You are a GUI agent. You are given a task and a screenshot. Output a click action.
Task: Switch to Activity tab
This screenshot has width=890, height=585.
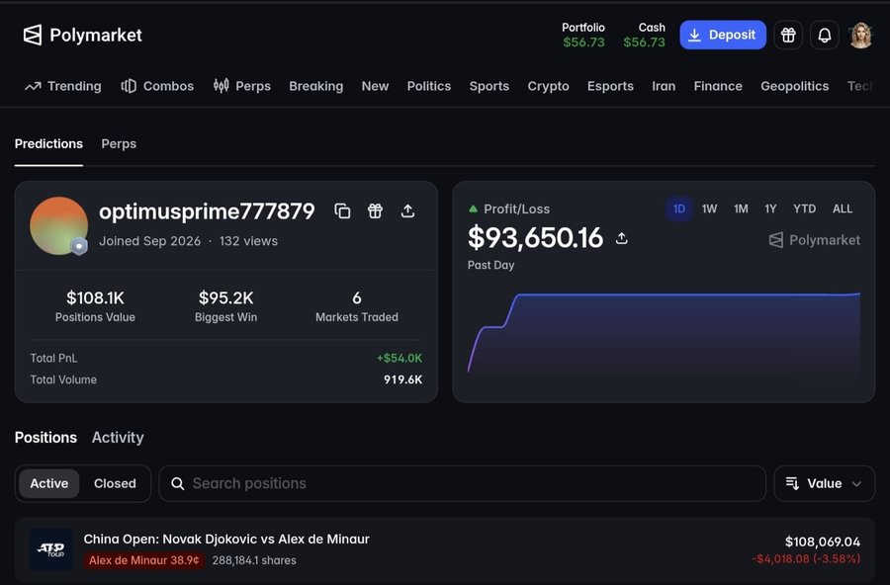click(118, 438)
